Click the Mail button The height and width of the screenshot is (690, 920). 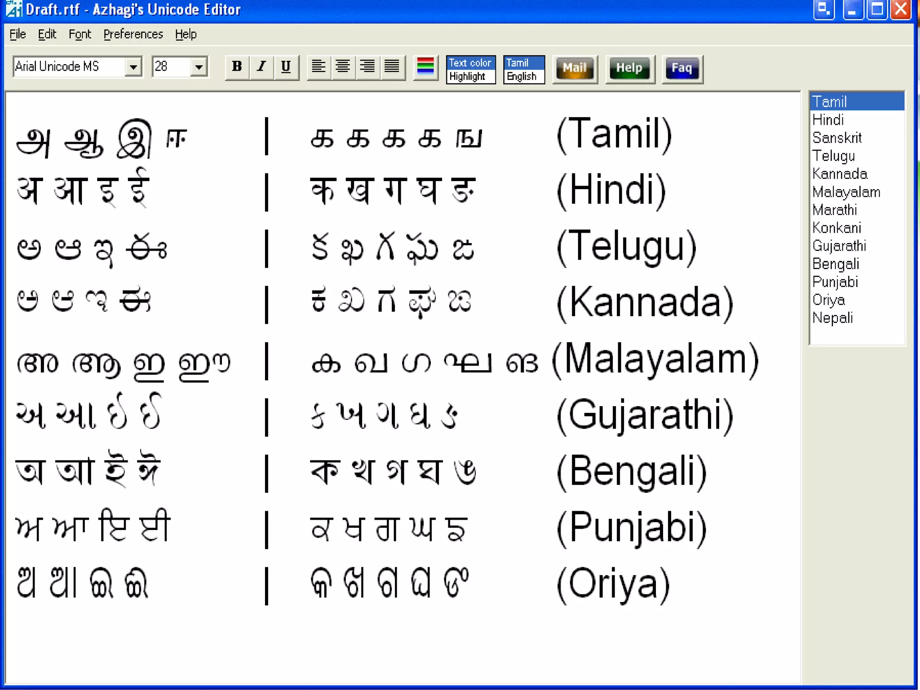pyautogui.click(x=575, y=68)
